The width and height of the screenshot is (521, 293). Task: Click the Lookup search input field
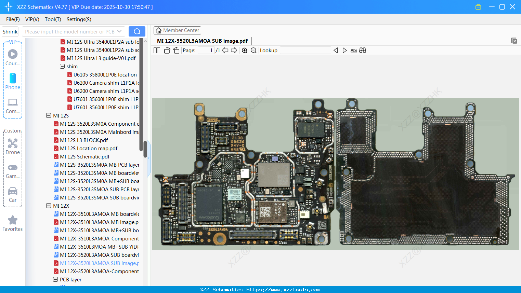pyautogui.click(x=305, y=50)
